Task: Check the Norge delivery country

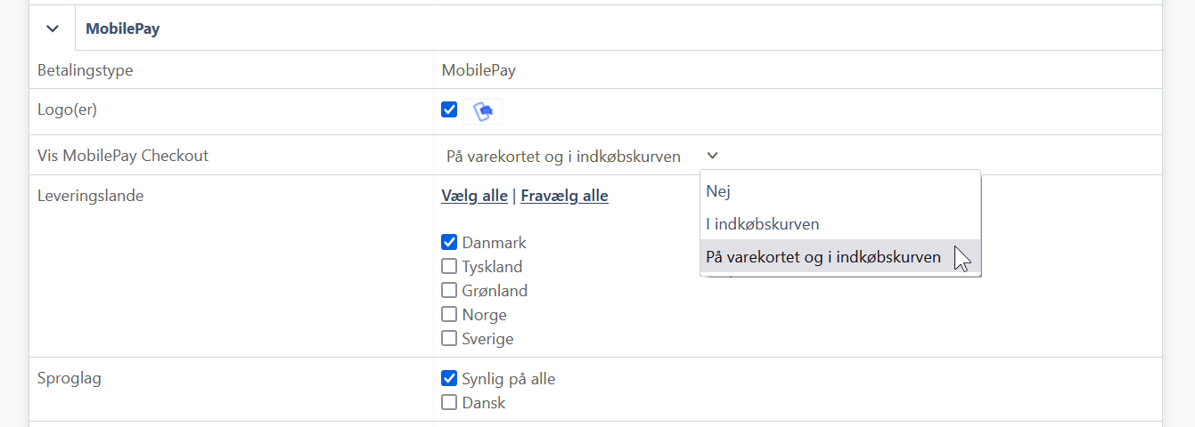Action: (x=449, y=314)
